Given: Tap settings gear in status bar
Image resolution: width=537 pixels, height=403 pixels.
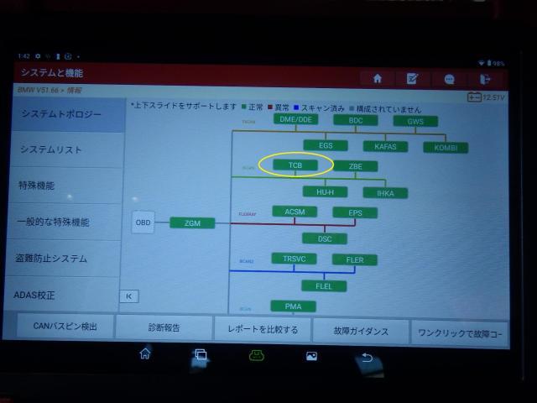Looking at the screenshot, I should pyautogui.click(x=38, y=56).
